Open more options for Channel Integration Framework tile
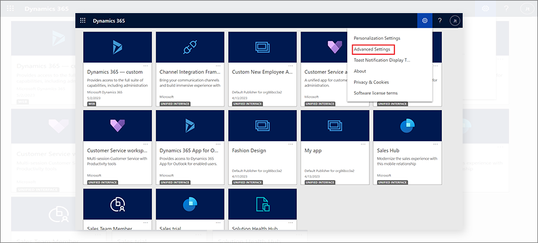The height and width of the screenshot is (243, 538). point(218,66)
